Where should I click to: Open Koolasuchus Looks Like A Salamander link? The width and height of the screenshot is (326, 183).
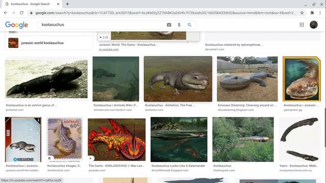[x=178, y=166]
